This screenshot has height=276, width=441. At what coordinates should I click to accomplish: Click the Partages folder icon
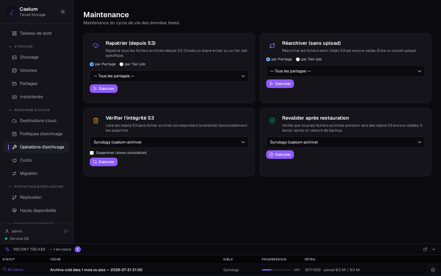coord(14,84)
